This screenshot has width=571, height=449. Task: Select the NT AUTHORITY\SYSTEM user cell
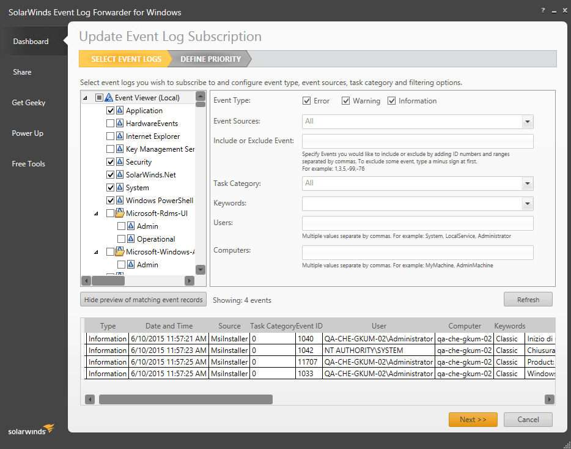point(378,351)
